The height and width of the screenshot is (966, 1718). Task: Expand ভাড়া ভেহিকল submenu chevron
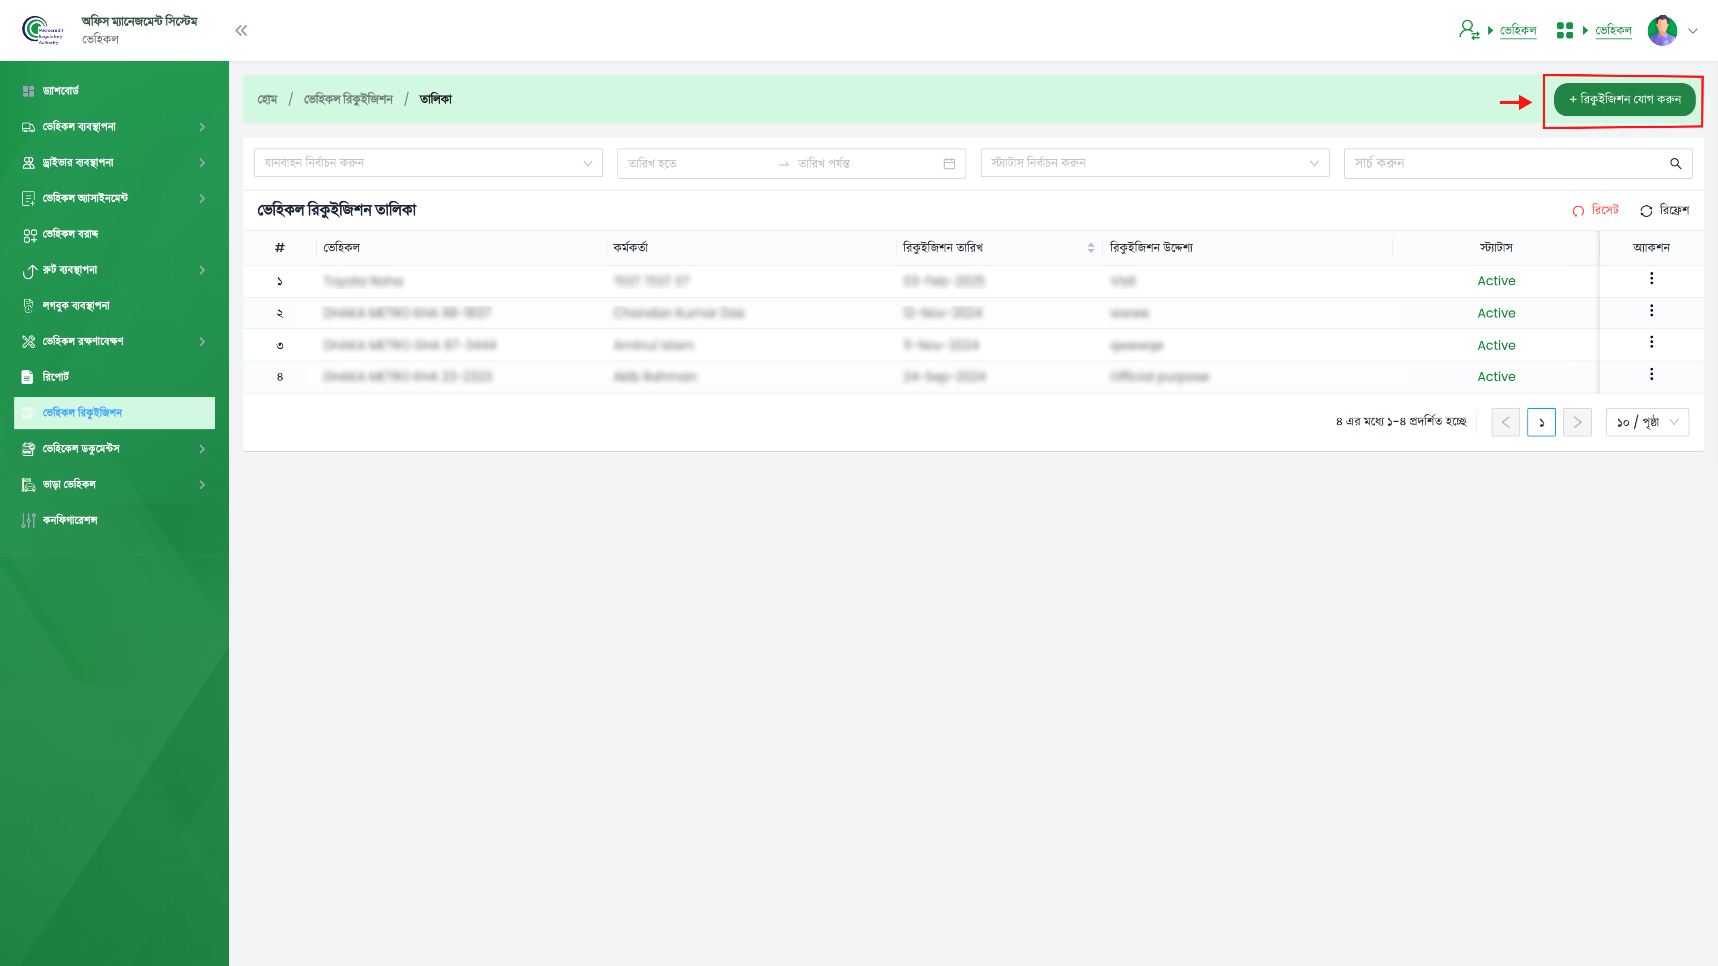click(x=202, y=485)
